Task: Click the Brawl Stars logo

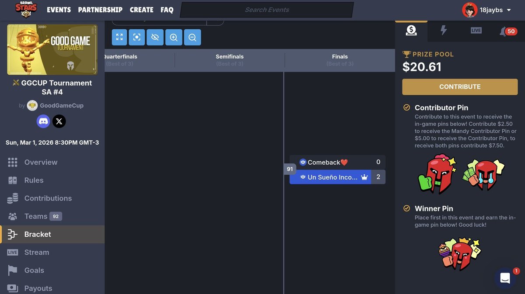Action: click(26, 10)
